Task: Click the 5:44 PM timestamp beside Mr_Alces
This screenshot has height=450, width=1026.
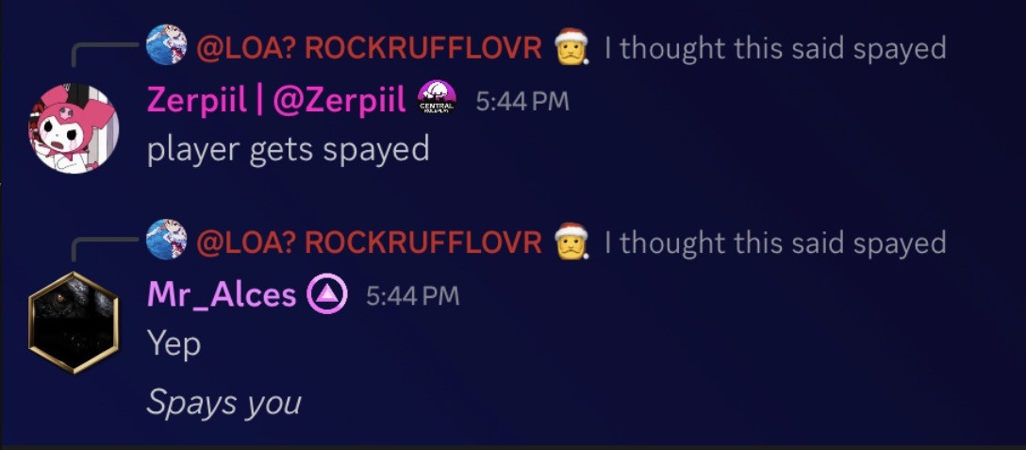Action: (412, 296)
